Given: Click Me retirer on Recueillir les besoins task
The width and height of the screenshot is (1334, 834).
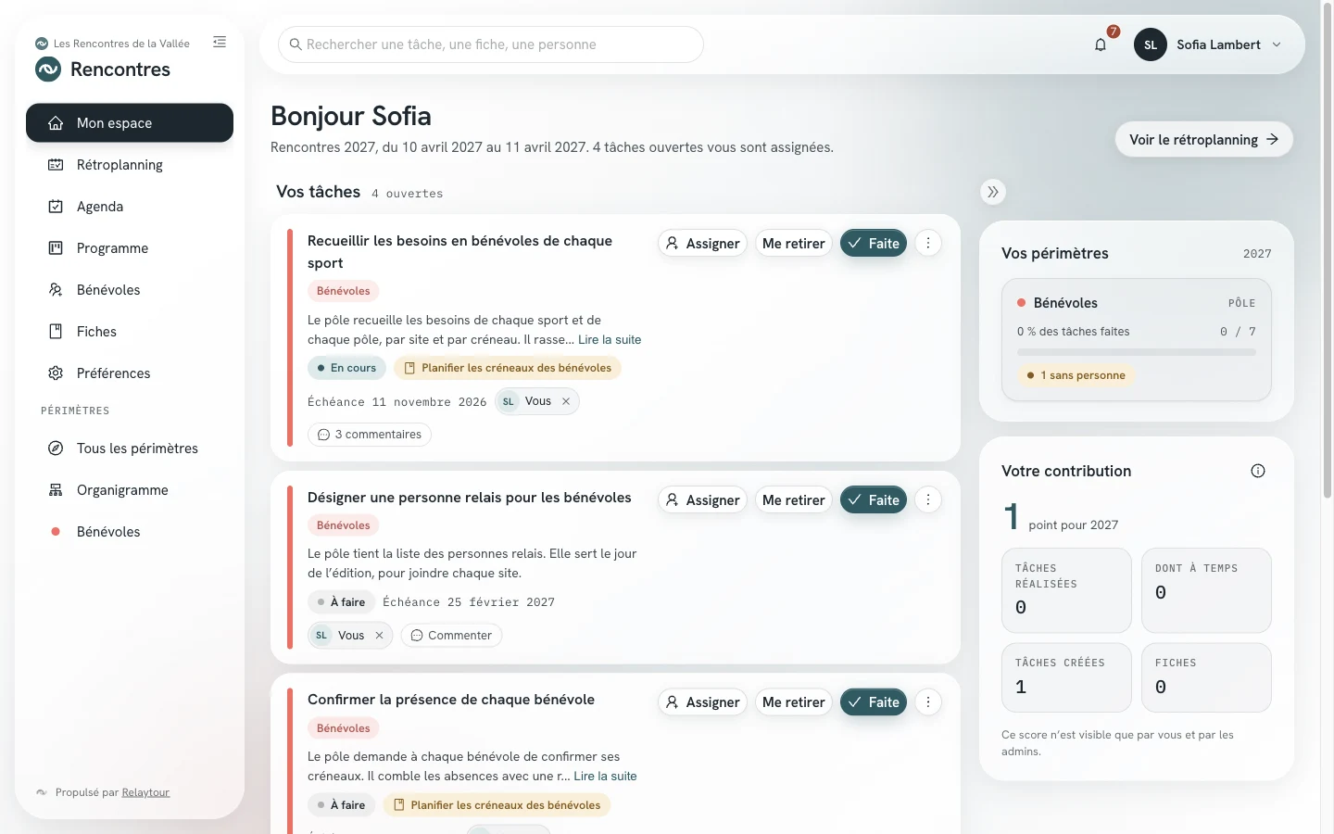Looking at the screenshot, I should pyautogui.click(x=794, y=244).
